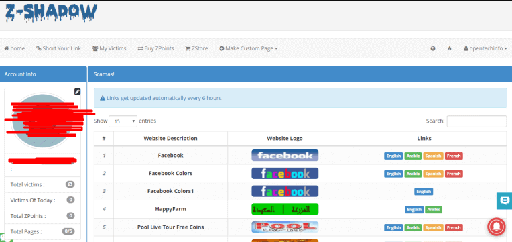Click French in Facebook Colors row

454,174
